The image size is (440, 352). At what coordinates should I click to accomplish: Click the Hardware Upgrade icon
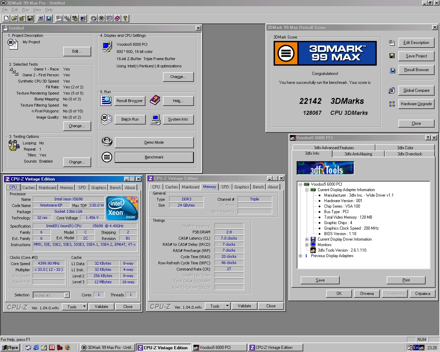pos(392,104)
